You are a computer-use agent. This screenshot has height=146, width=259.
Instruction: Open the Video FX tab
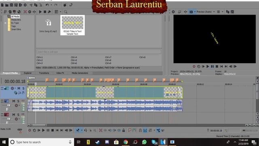60,73
